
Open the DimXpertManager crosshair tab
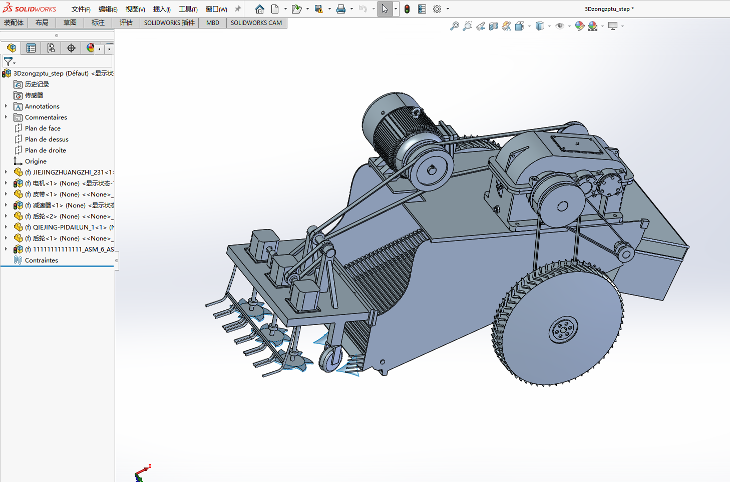point(71,48)
